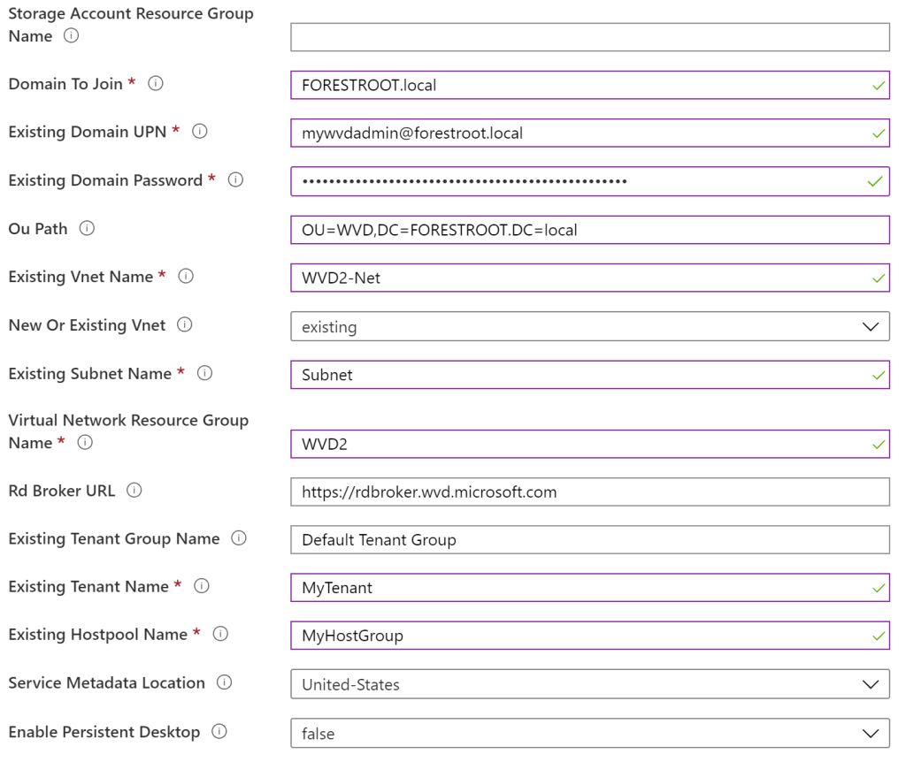Click the Existing Tenant Name input
Image resolution: width=906 pixels, height=762 pixels.
coord(590,588)
